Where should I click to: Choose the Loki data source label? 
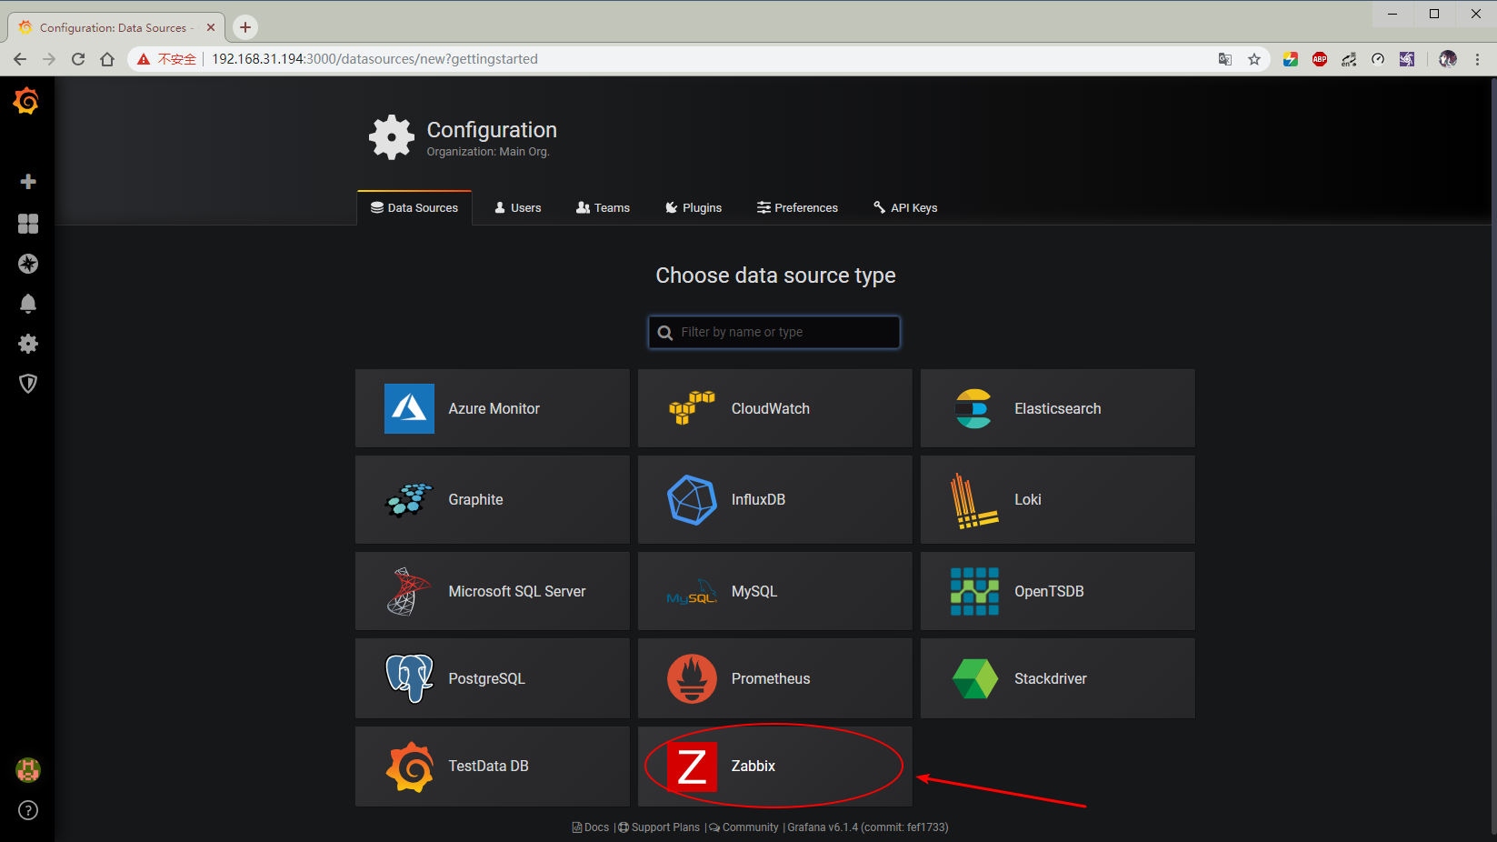1028,500
